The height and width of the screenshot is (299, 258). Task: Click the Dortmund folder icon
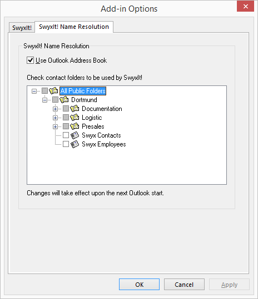[64, 99]
